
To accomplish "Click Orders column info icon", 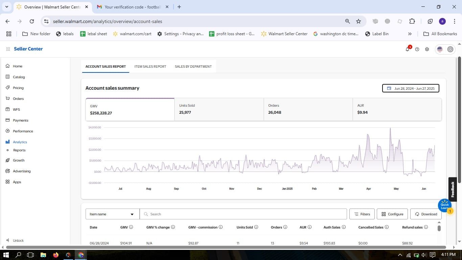I will (x=285, y=227).
